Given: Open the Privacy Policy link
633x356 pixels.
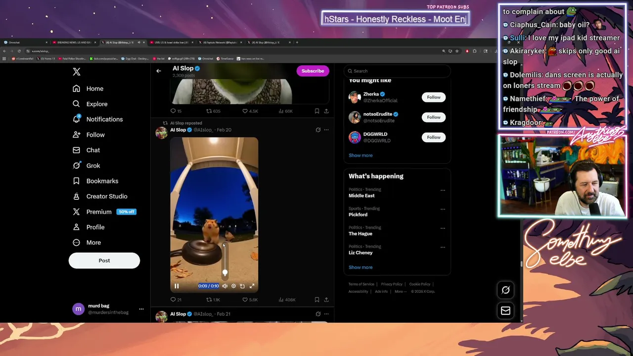Looking at the screenshot, I should (392, 284).
